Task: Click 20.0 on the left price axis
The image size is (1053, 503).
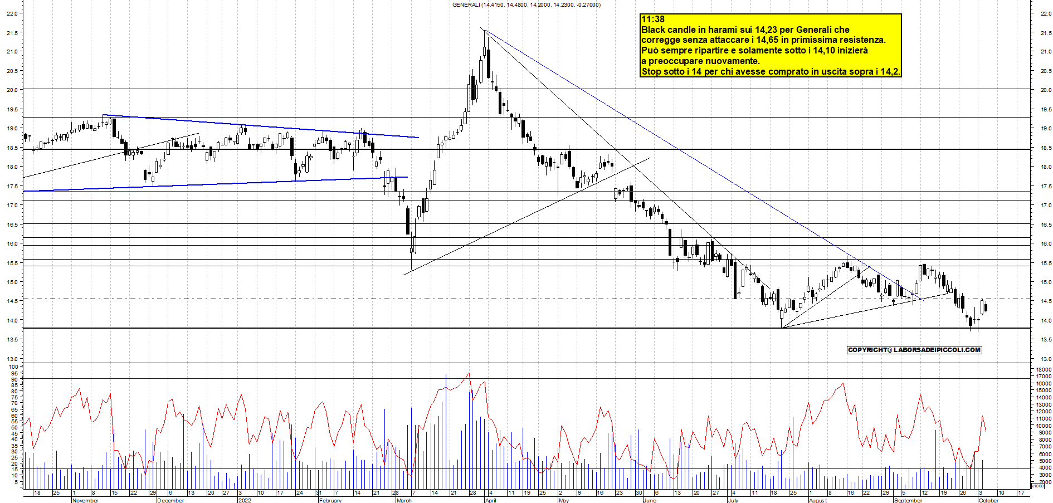Action: coord(11,90)
